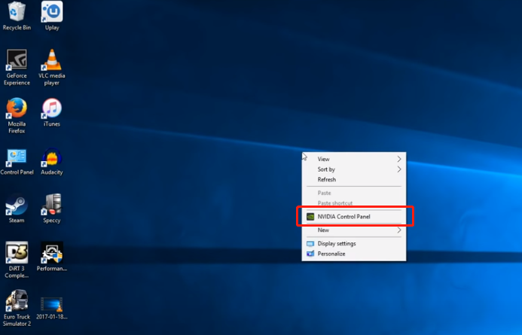The image size is (522, 335).
Task: Click the grayed Paste menu entry
Action: point(354,193)
